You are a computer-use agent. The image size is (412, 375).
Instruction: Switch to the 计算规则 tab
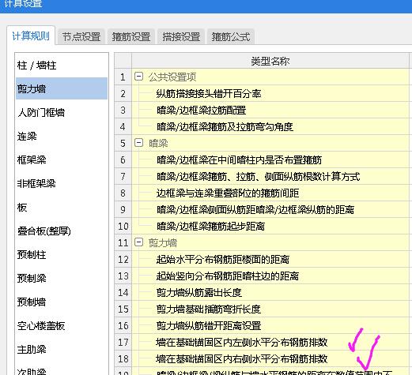[31, 36]
